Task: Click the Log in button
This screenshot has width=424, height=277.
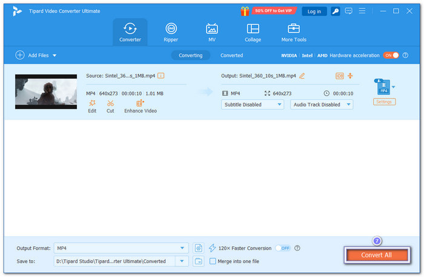Action: click(x=314, y=11)
